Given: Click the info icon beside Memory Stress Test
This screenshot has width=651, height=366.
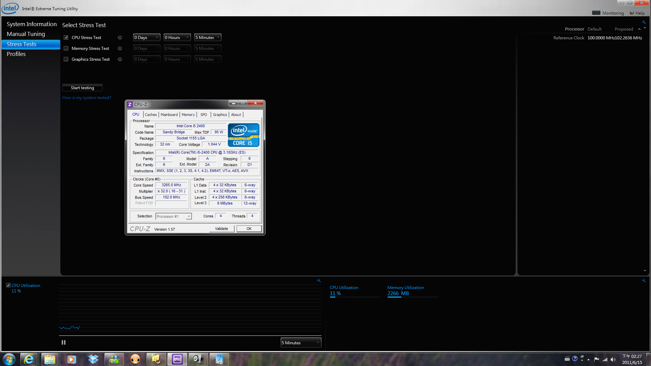Looking at the screenshot, I should point(120,49).
